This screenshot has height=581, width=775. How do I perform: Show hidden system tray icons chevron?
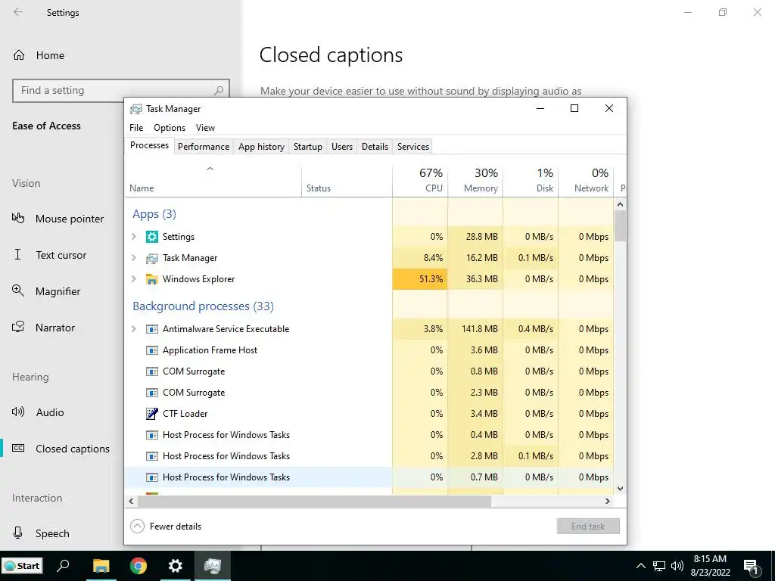pos(640,566)
